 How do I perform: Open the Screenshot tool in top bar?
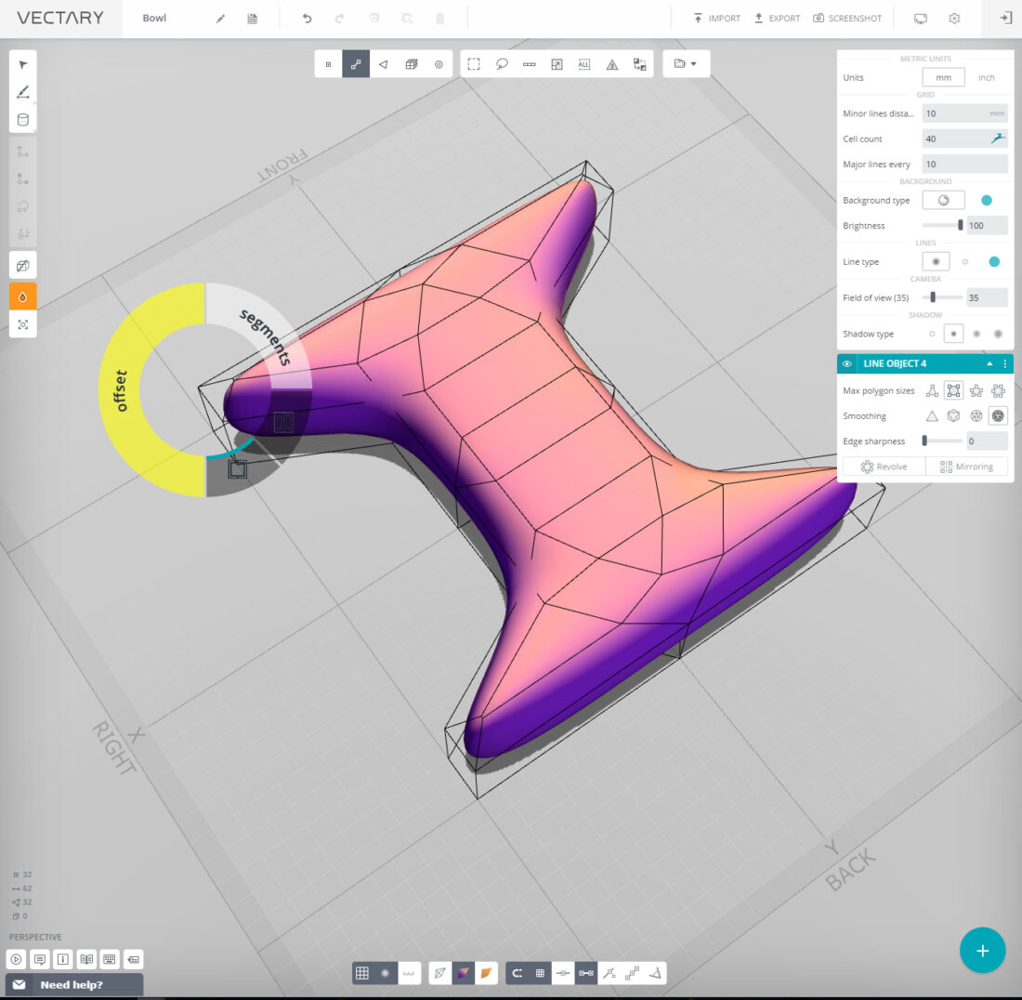click(847, 19)
